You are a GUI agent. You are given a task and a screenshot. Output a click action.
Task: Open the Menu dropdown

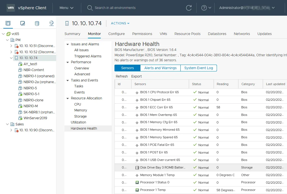[x=66, y=8]
